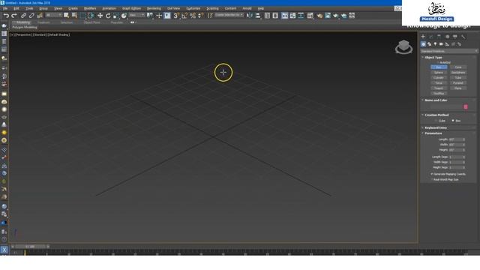Open the named selection sets dropdown
The width and height of the screenshot is (480, 270).
[x=229, y=15]
